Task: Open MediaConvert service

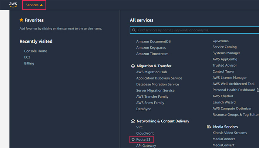Action: (x=223, y=145)
